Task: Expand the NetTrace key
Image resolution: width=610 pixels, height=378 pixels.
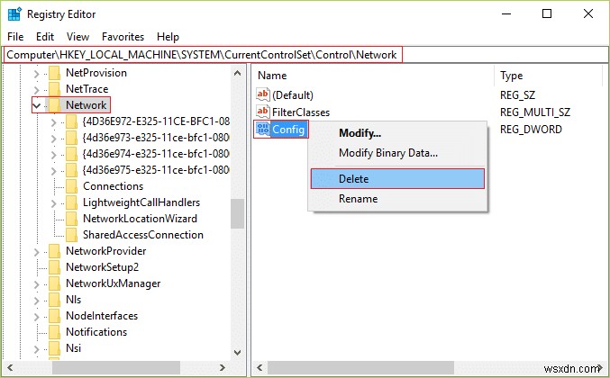Action: click(36, 89)
